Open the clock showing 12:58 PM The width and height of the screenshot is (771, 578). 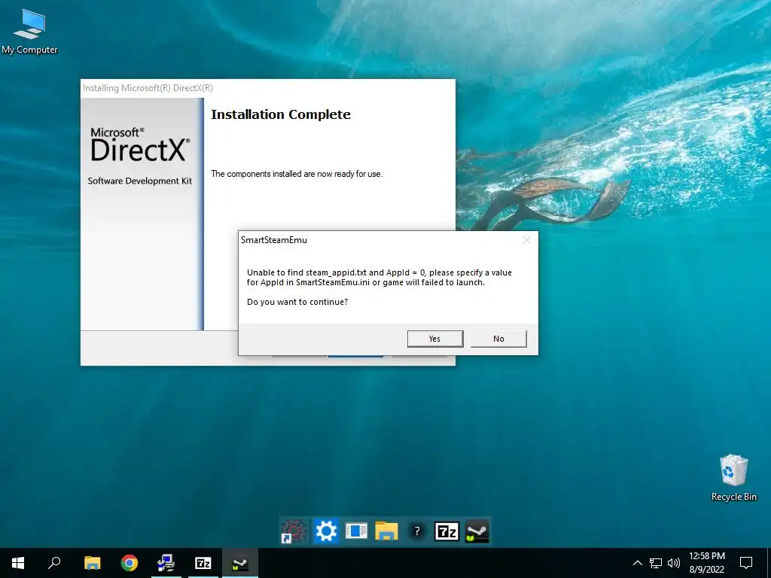[706, 563]
